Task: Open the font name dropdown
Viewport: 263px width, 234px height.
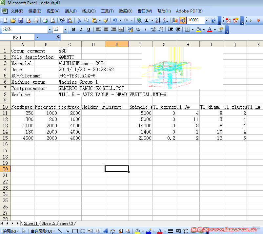Action: click(50, 30)
